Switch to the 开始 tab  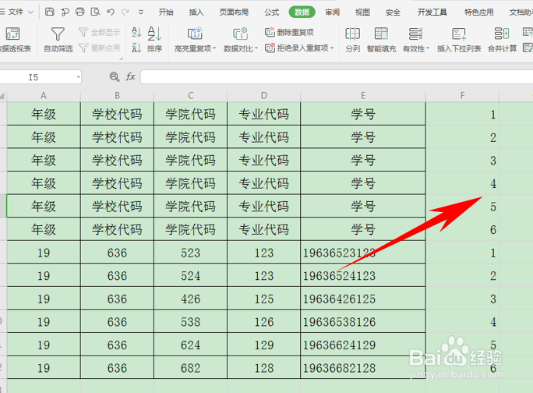[x=166, y=12]
